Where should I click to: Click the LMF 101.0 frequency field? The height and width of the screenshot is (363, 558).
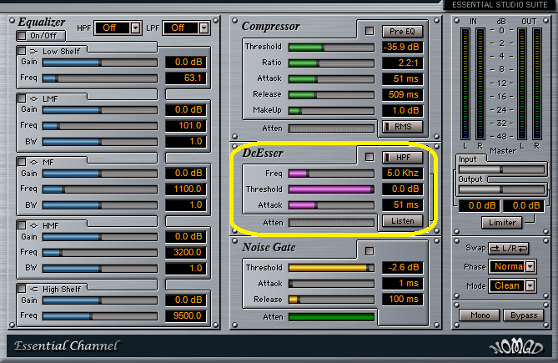coord(186,126)
